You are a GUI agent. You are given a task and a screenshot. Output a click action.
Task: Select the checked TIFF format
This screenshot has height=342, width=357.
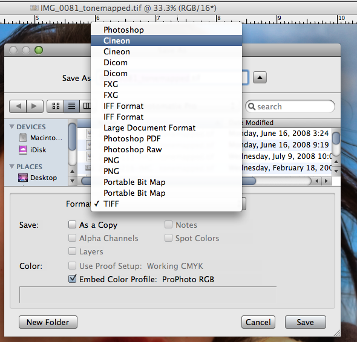click(166, 204)
